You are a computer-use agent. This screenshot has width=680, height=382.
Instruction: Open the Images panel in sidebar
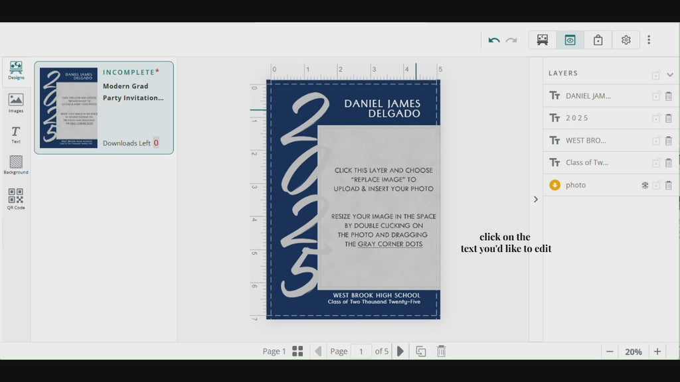[x=15, y=102]
